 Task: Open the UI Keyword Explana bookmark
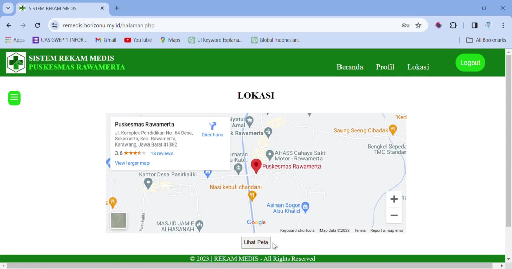coord(216,40)
